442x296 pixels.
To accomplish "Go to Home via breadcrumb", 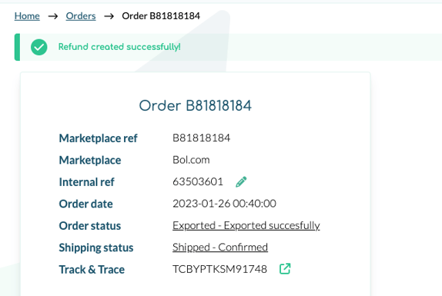I will [27, 16].
